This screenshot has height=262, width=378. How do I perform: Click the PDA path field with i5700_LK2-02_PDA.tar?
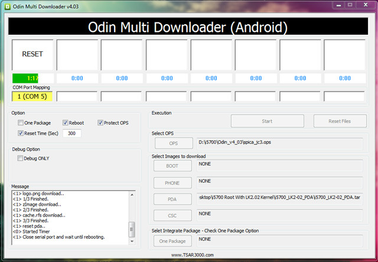280,199
